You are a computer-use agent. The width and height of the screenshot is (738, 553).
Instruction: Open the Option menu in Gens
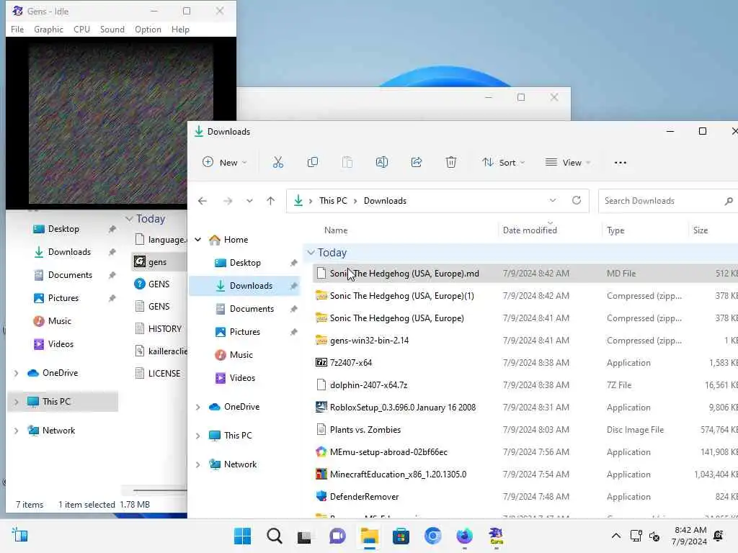tap(148, 29)
